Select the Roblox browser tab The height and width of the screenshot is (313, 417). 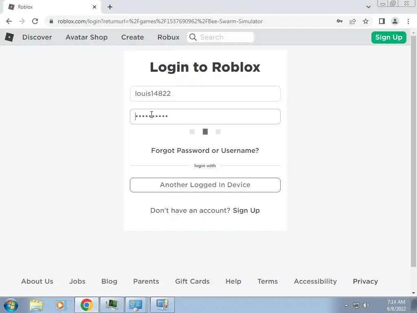coord(52,7)
